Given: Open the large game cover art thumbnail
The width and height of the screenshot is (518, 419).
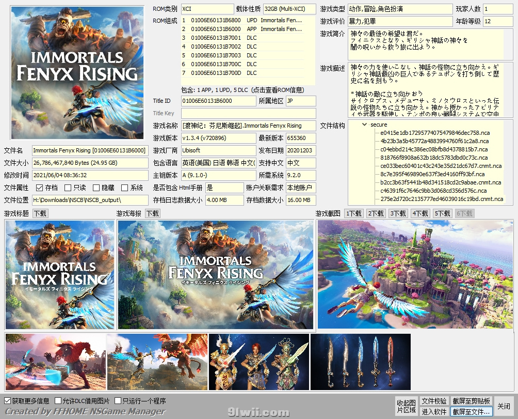Looking at the screenshot, I should coord(77,73).
